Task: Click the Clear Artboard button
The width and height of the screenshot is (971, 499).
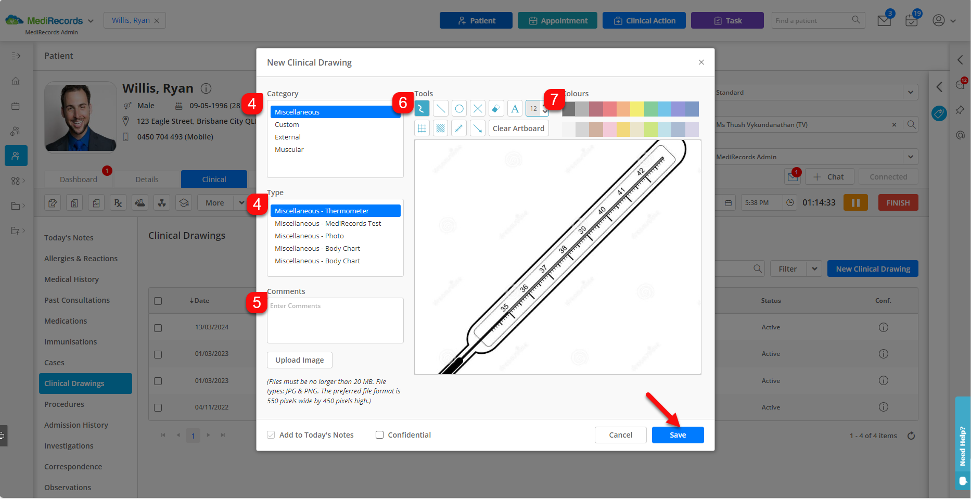Action: tap(518, 128)
